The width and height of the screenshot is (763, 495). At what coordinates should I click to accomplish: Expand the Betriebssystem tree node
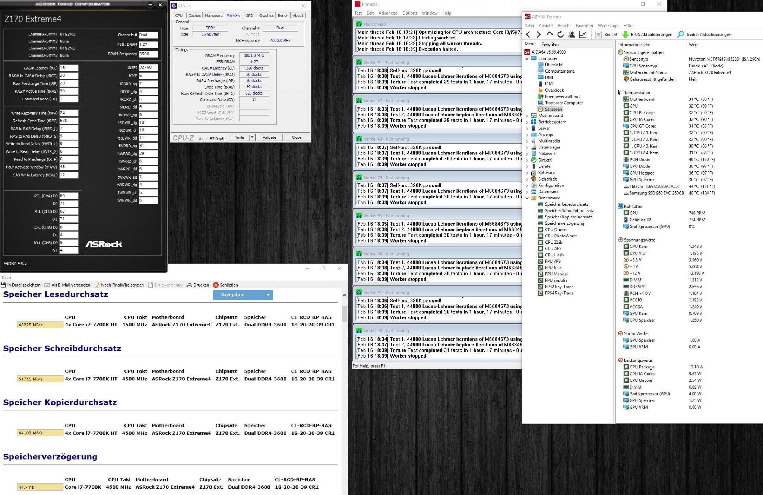pos(527,122)
